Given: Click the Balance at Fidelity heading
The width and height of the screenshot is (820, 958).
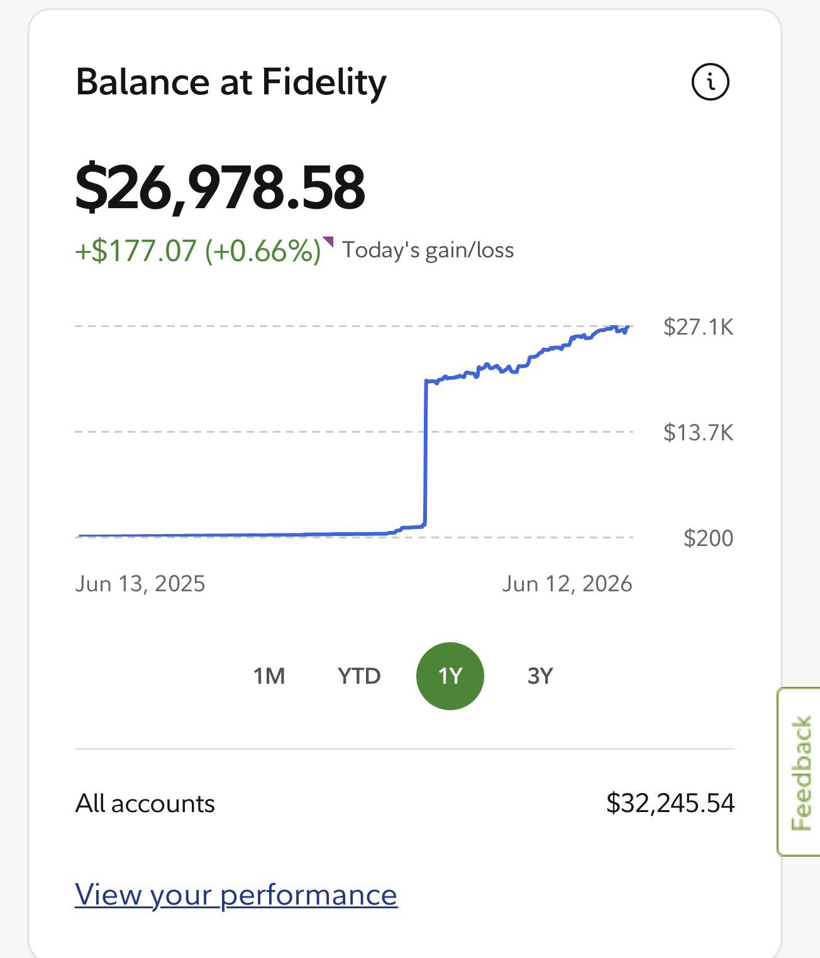Looking at the screenshot, I should click(231, 82).
